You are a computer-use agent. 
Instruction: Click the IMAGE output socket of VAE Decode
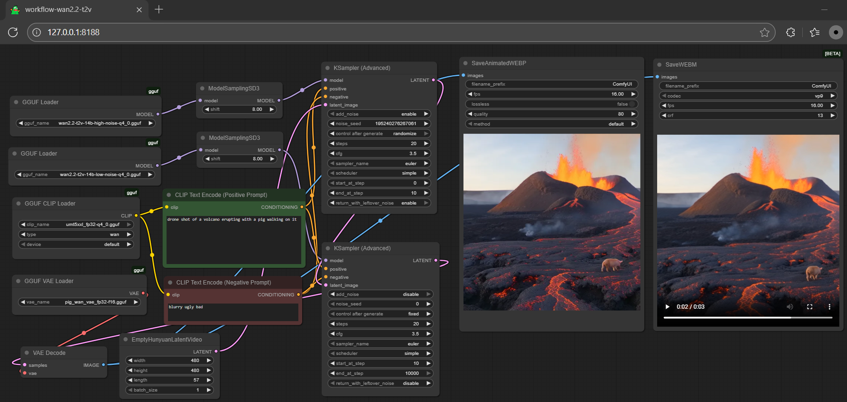(x=103, y=365)
